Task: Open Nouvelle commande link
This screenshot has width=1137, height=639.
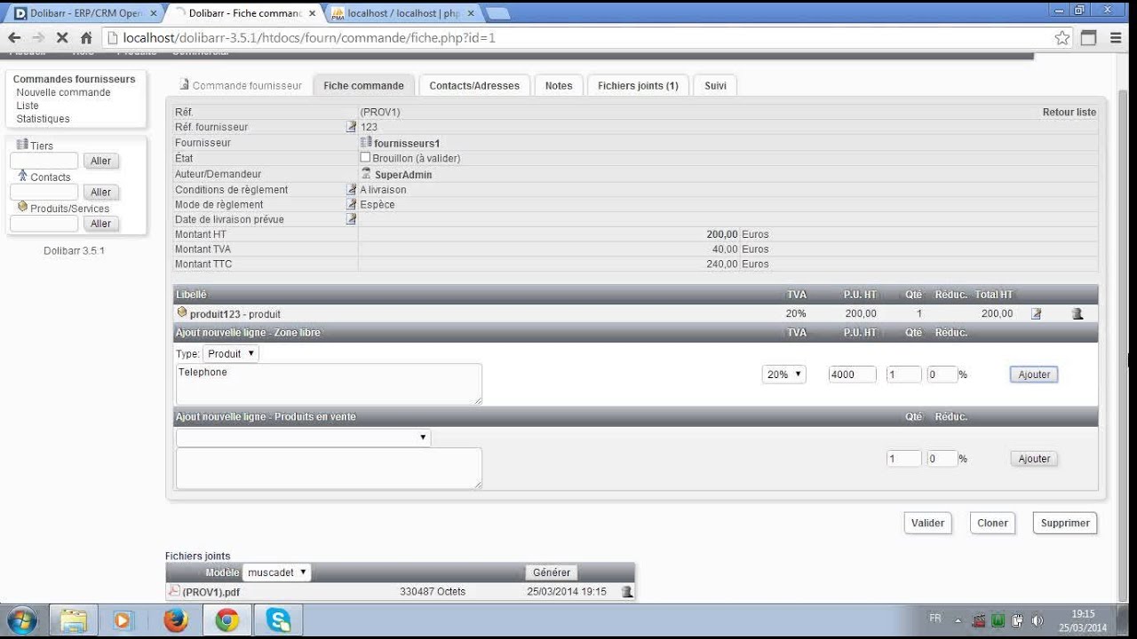Action: [x=63, y=92]
